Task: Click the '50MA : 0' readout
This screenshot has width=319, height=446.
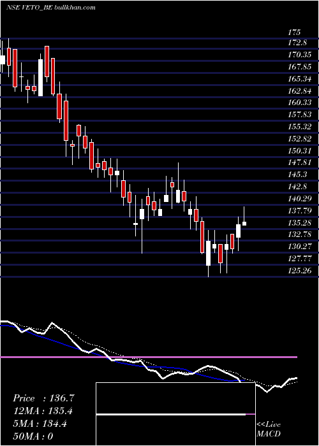Action: click(33, 436)
